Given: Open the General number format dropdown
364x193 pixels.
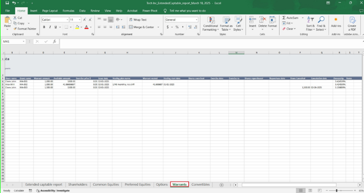Looking at the screenshot, I should [x=197, y=20].
